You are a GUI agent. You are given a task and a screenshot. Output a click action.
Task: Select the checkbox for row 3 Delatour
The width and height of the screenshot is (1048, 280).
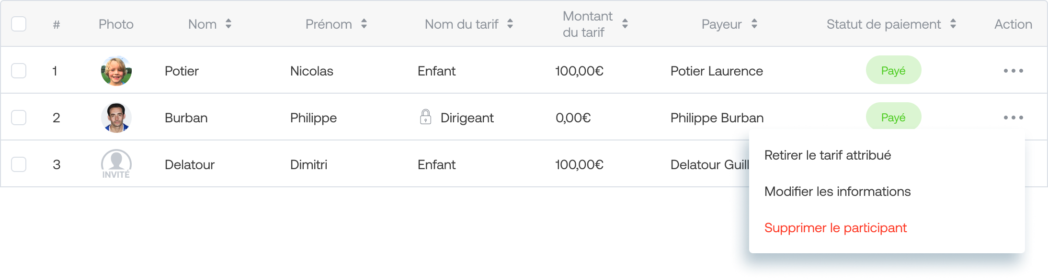click(x=19, y=164)
